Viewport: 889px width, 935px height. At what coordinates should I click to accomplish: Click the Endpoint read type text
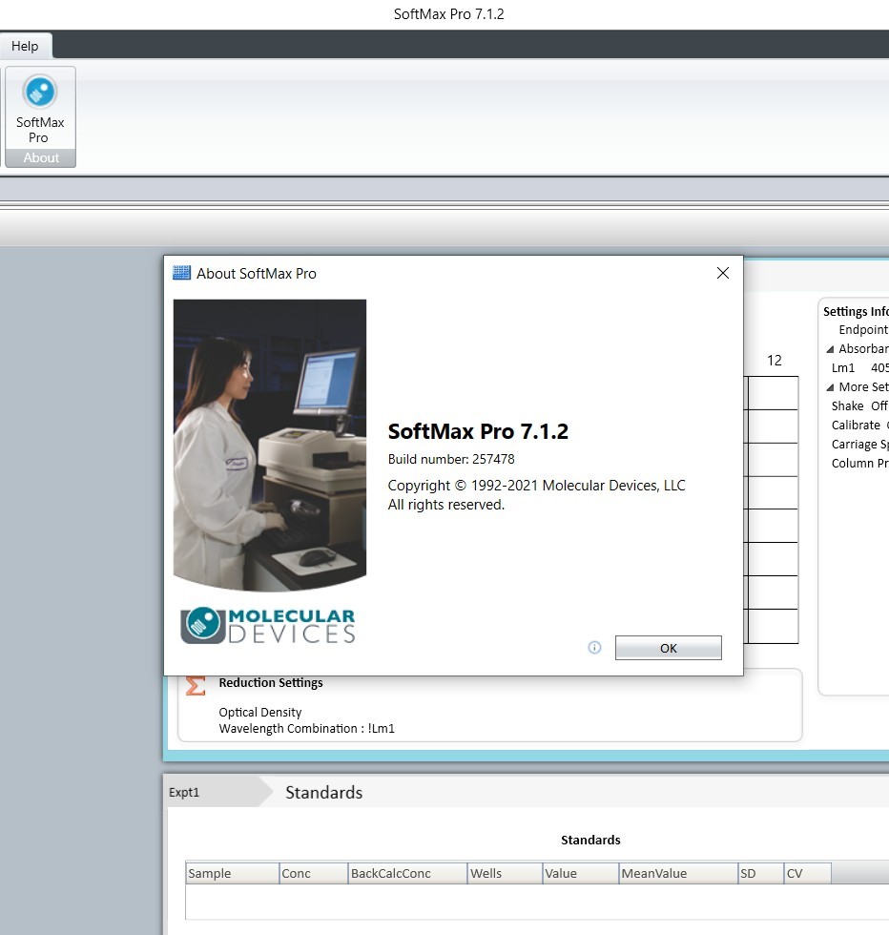pyautogui.click(x=863, y=330)
